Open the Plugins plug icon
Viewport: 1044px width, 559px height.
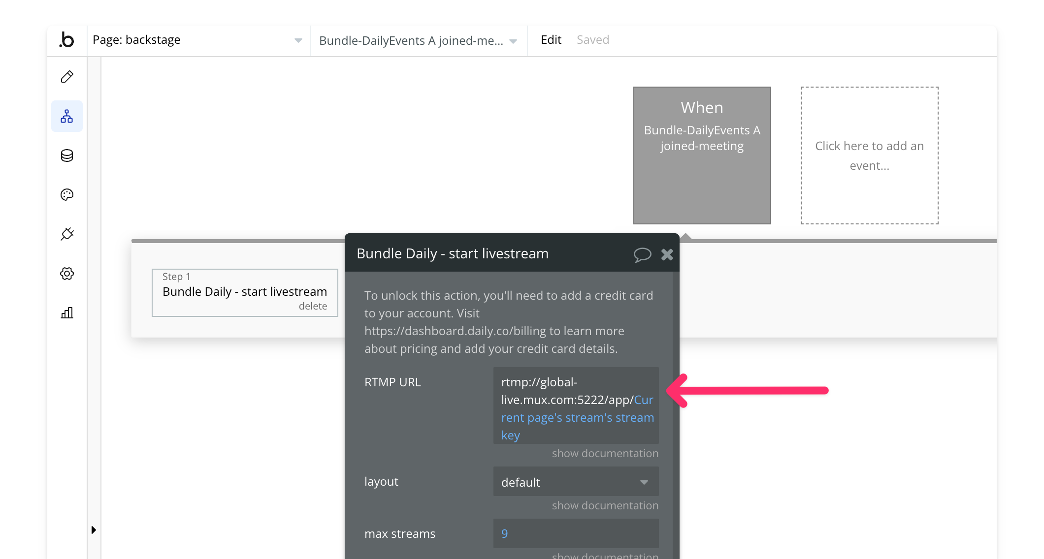(67, 234)
